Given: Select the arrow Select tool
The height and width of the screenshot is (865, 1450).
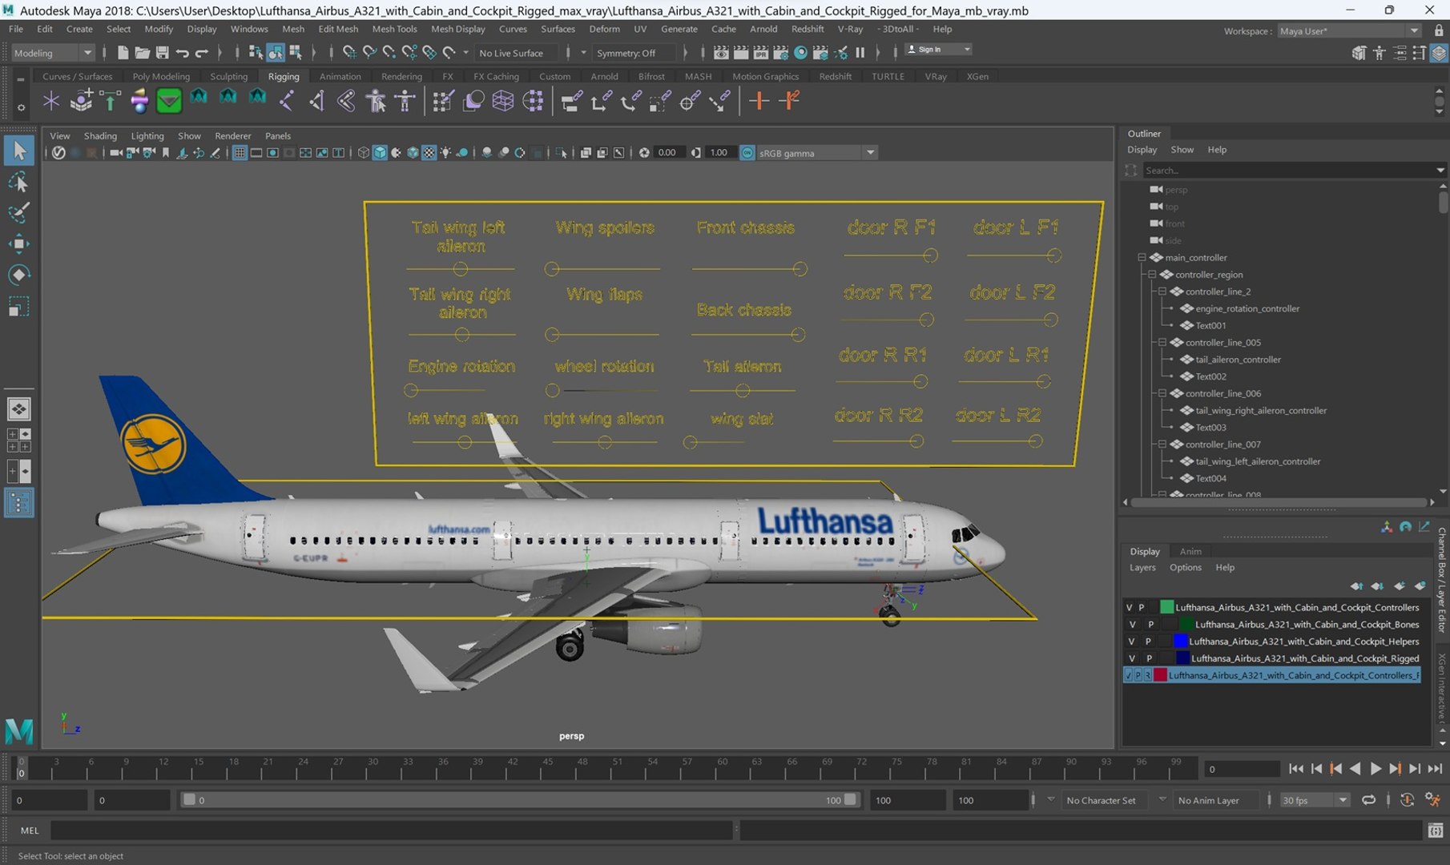Looking at the screenshot, I should [x=18, y=150].
